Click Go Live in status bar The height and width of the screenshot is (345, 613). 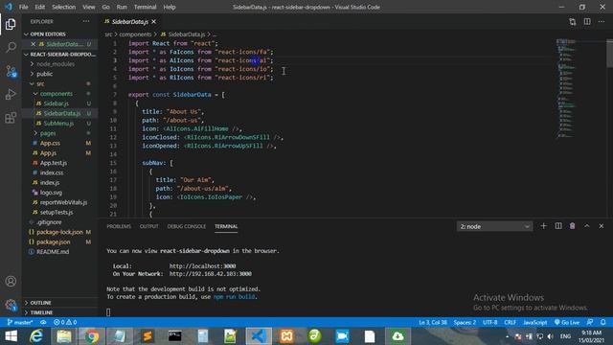click(x=567, y=322)
